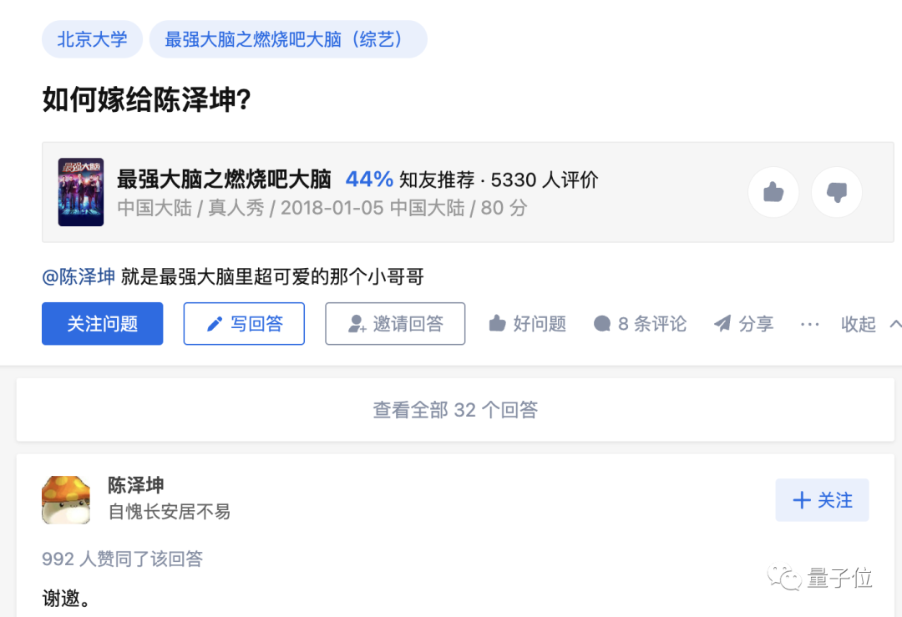Click the answer author name 陈泽坤
Screen dimensions: 902x617
coord(136,485)
